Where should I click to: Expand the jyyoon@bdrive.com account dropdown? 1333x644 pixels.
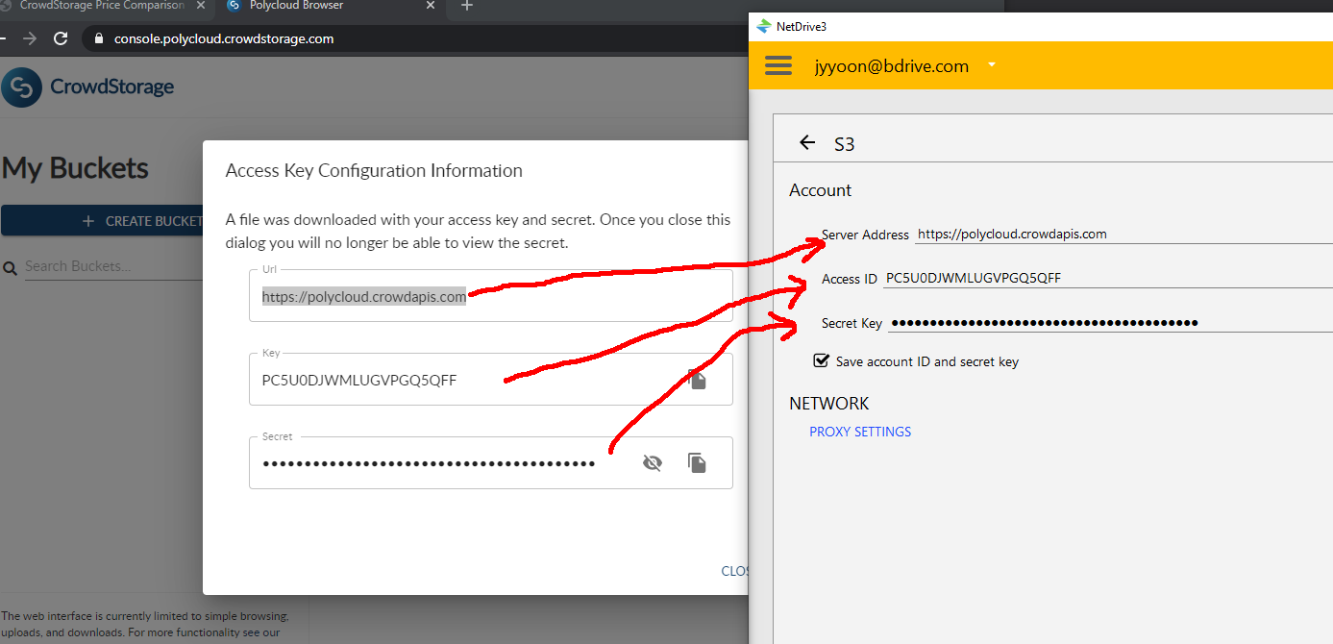(992, 65)
